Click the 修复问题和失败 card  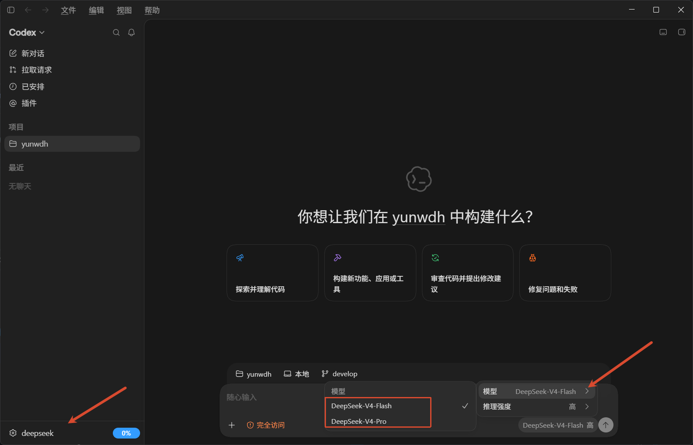click(x=565, y=273)
